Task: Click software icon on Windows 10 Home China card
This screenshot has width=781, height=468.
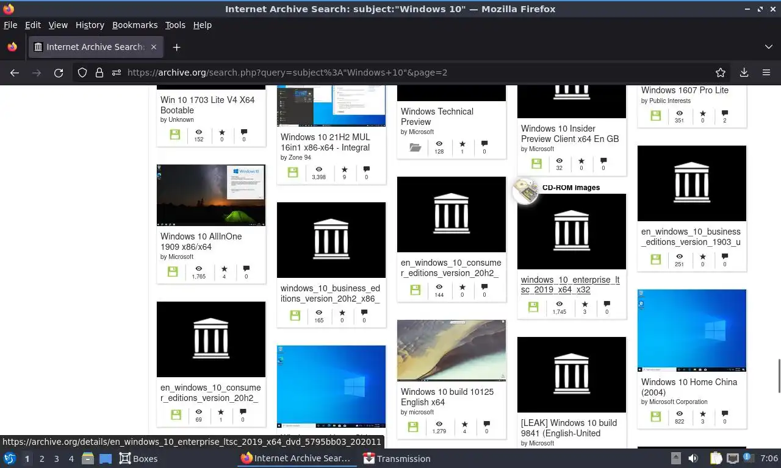Action: (x=656, y=417)
